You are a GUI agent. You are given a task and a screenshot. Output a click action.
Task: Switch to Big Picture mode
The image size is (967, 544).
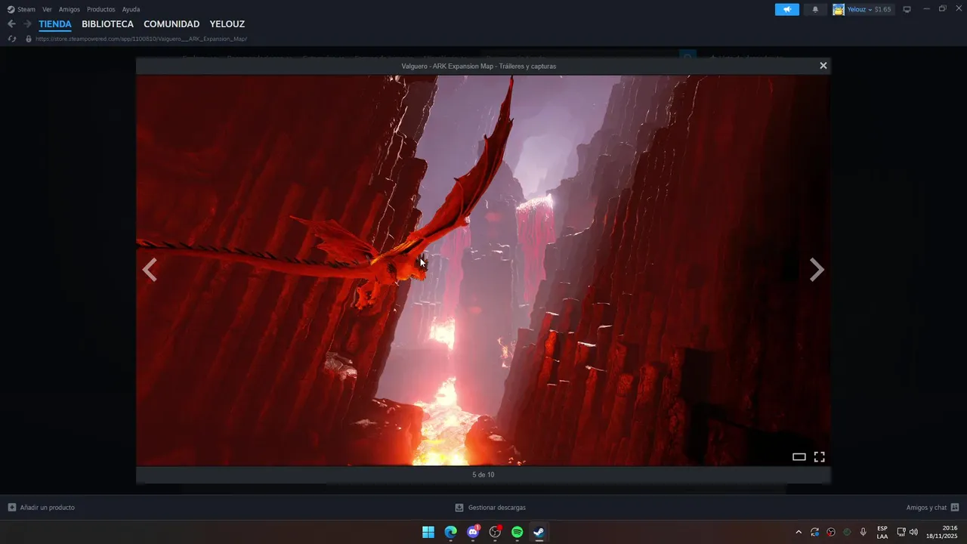pyautogui.click(x=907, y=9)
